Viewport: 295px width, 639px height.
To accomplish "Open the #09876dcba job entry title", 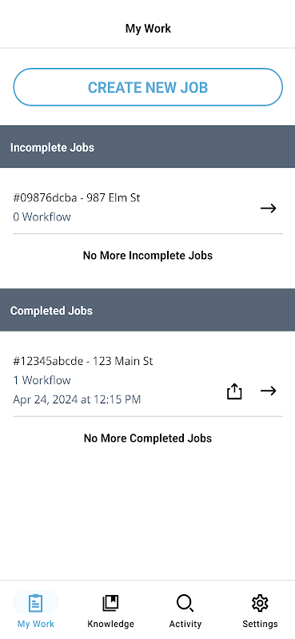I will tap(77, 198).
